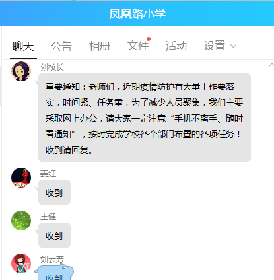Open 刘云芳's avatar picture

point(21,263)
